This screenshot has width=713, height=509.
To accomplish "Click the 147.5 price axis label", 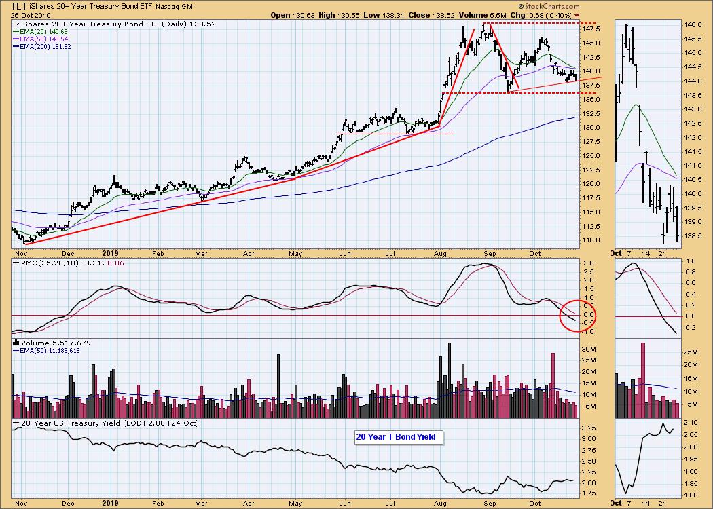I will click(591, 29).
